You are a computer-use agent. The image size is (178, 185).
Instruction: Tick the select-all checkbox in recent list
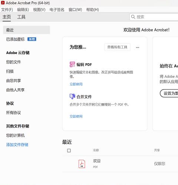69,151
